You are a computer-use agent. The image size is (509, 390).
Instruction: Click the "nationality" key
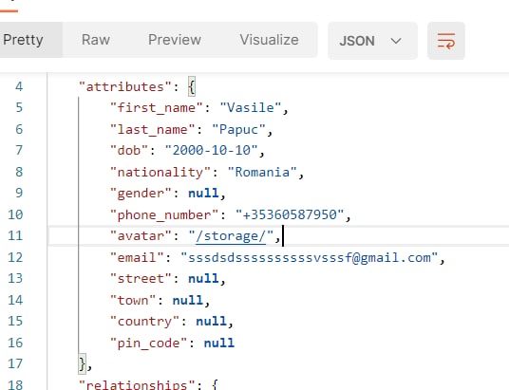pyautogui.click(x=160, y=173)
